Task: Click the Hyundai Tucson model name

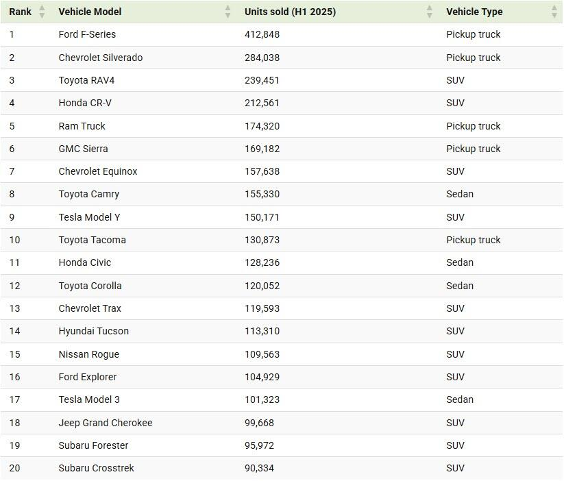Action: (93, 331)
